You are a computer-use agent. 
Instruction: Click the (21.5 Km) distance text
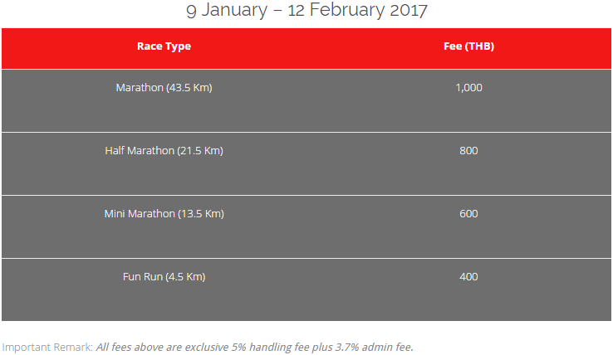200,151
